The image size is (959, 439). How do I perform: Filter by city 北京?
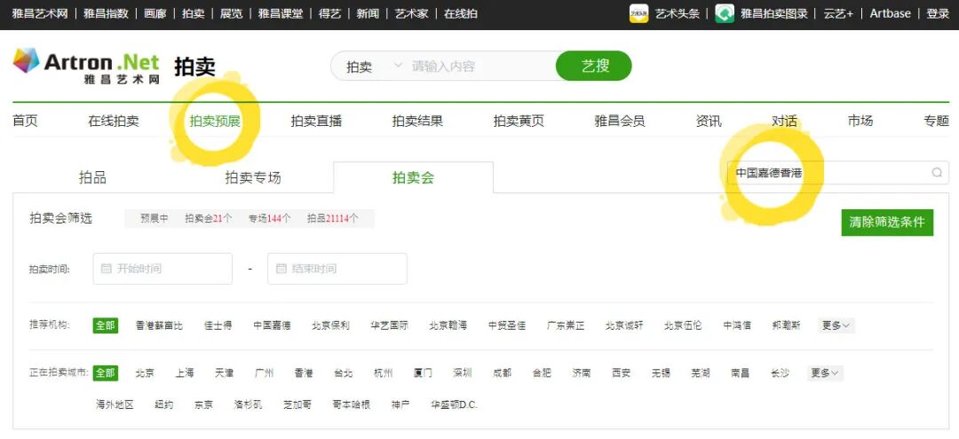145,373
